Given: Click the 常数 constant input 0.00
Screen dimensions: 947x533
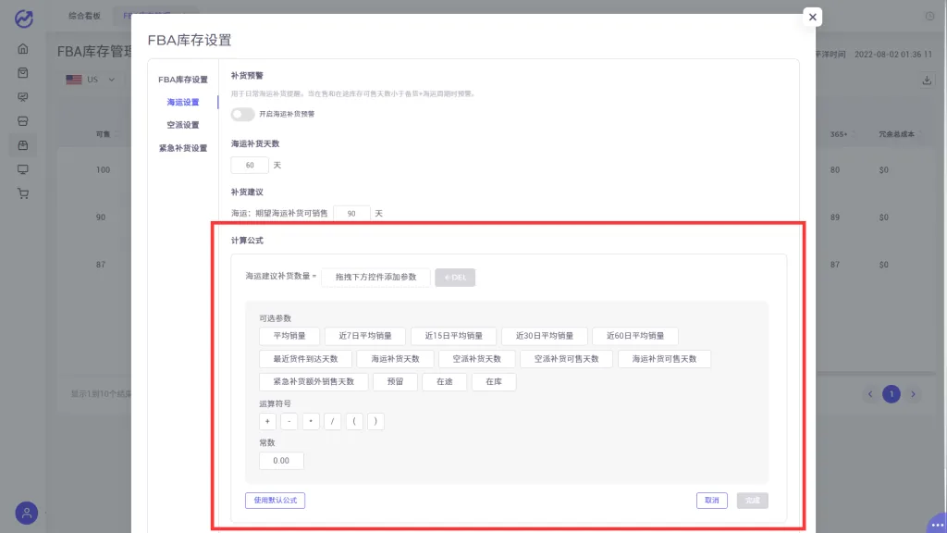Looking at the screenshot, I should pos(281,461).
